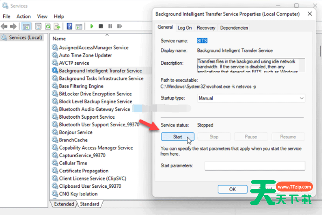The image size is (322, 215).
Task: Click gear icon beside Certificate Propagation
Action: click(x=55, y=171)
